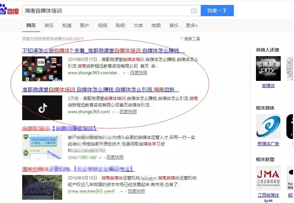Open the 搜索工具 filter tool
294x203 pixels.
[x=190, y=39]
